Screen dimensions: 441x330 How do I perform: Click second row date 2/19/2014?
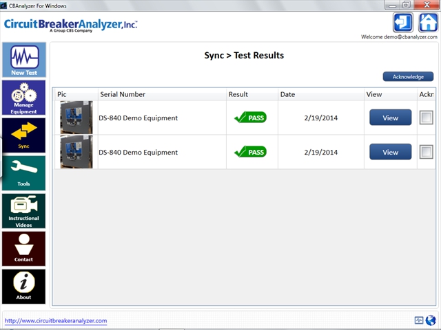point(321,153)
